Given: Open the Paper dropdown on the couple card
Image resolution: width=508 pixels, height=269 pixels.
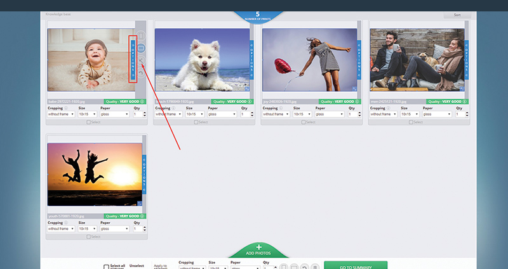Looking at the screenshot, I should [437, 115].
